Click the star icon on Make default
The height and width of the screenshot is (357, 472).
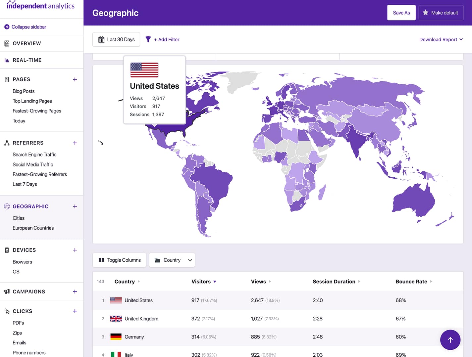click(426, 13)
